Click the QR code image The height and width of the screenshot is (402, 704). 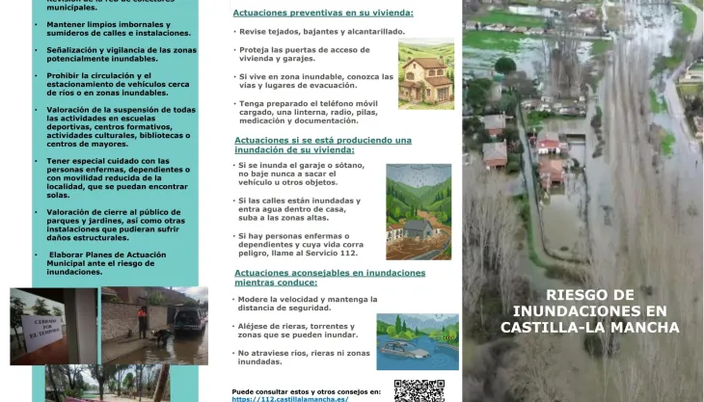point(420,390)
